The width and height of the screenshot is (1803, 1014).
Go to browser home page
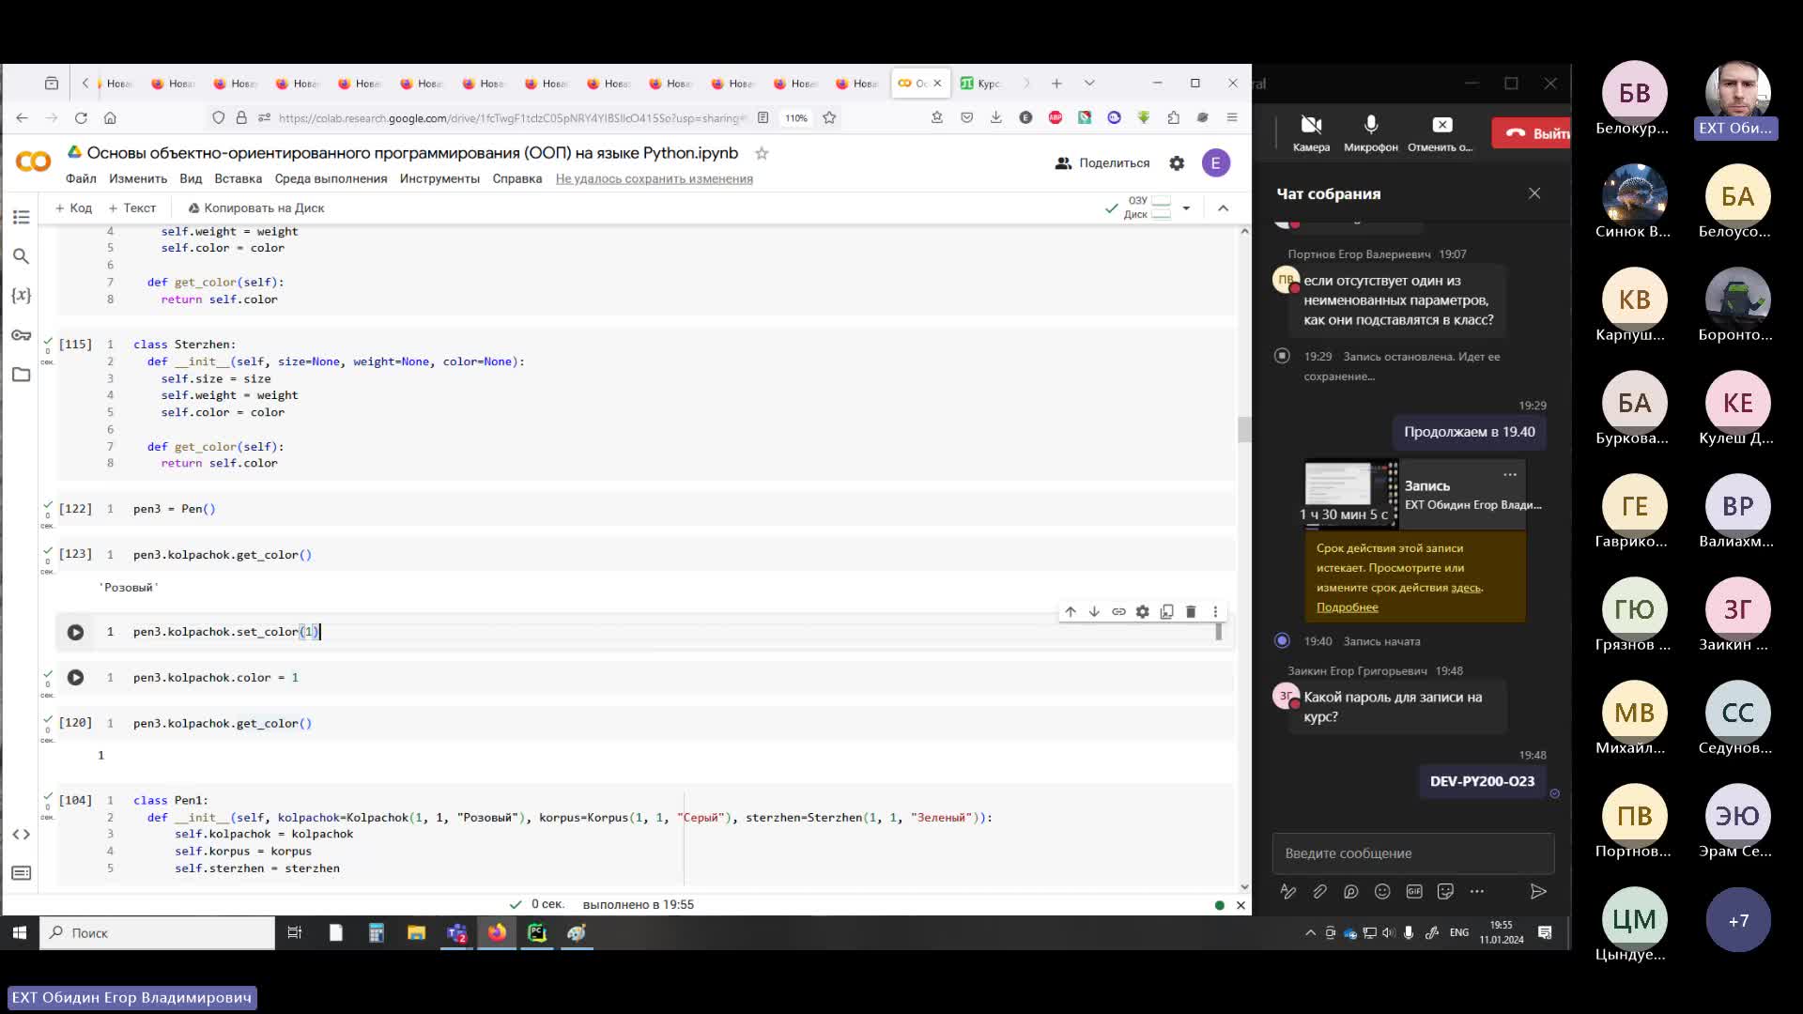tap(110, 118)
